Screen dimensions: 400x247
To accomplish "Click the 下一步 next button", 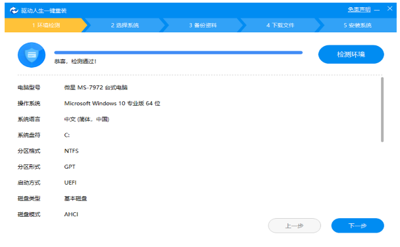I will (x=357, y=225).
